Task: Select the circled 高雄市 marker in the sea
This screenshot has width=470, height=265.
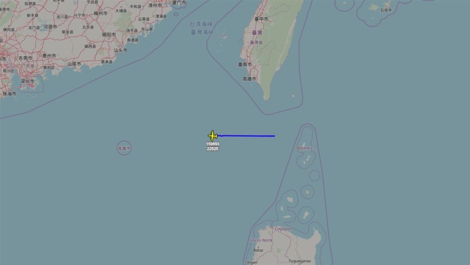Action: pyautogui.click(x=124, y=148)
